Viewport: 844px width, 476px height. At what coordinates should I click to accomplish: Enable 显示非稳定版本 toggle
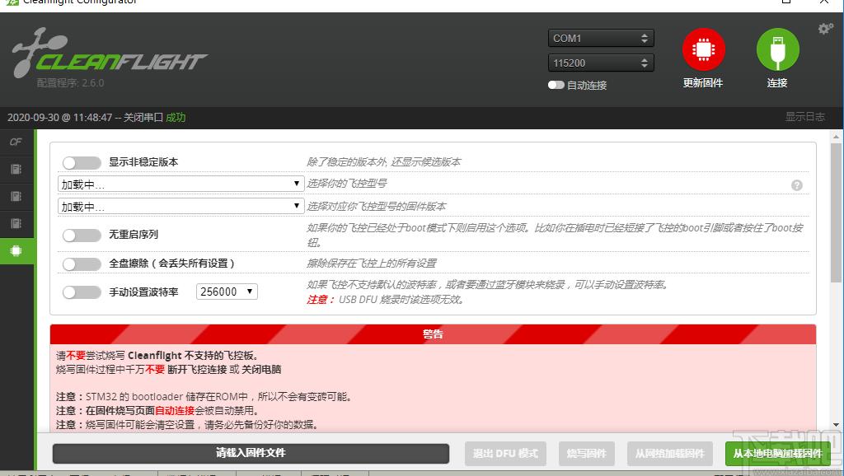click(x=82, y=162)
